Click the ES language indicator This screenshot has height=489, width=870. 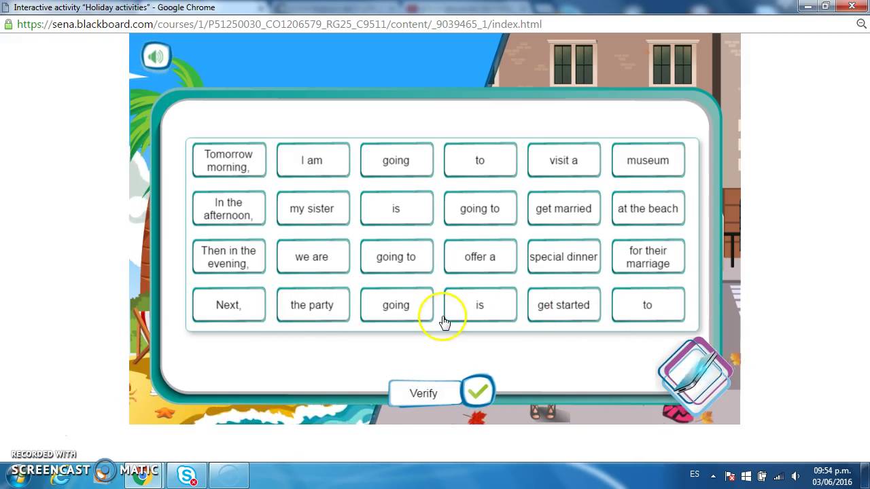(695, 474)
